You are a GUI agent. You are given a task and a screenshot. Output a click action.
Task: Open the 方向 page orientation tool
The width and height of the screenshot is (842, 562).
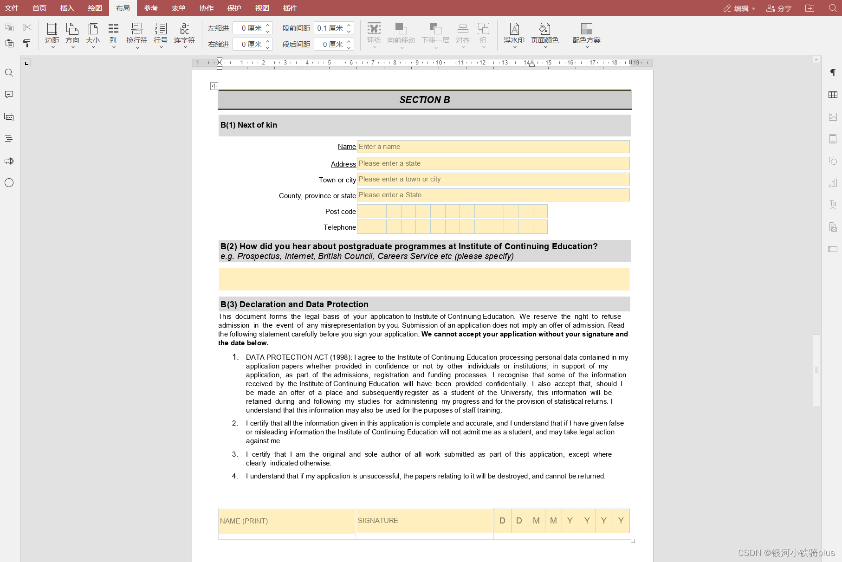tap(72, 35)
